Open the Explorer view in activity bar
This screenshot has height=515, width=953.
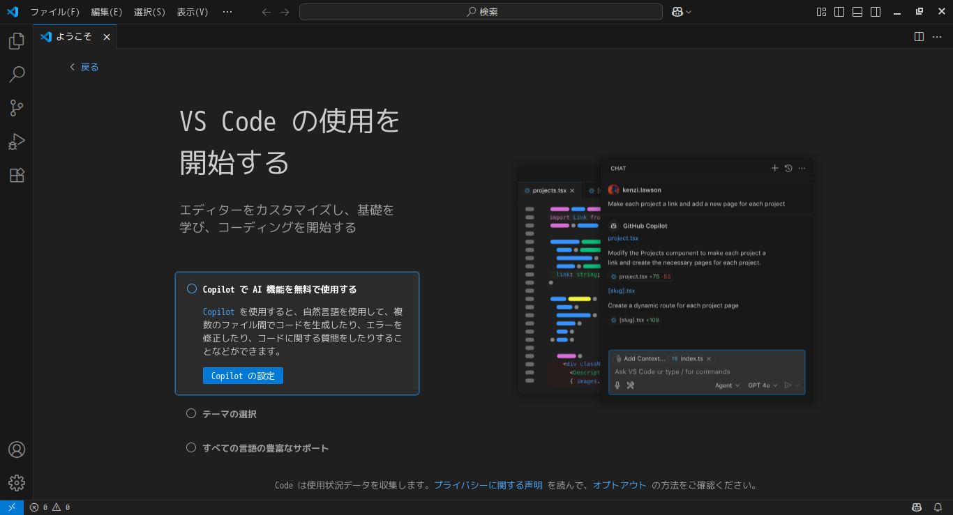(x=17, y=41)
